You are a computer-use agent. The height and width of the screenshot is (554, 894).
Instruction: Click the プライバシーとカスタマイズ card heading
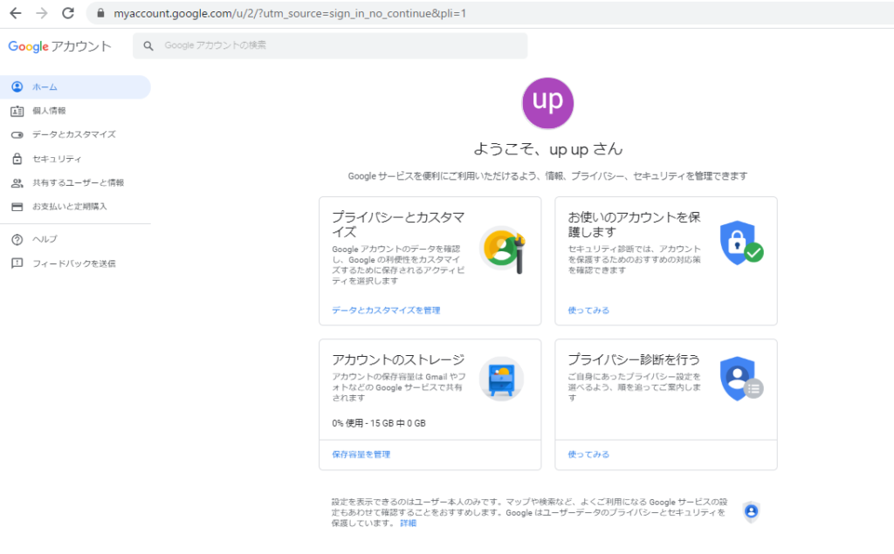click(398, 224)
